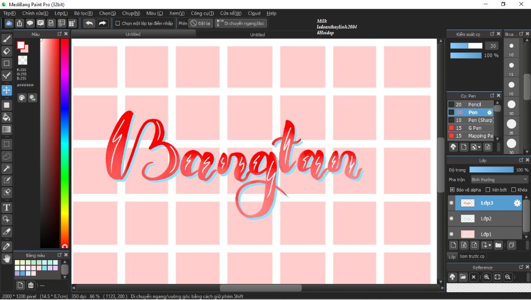This screenshot has width=531, height=300.
Task: Zoom in using the Reference panel magnifier
Action: pyautogui.click(x=486, y=277)
